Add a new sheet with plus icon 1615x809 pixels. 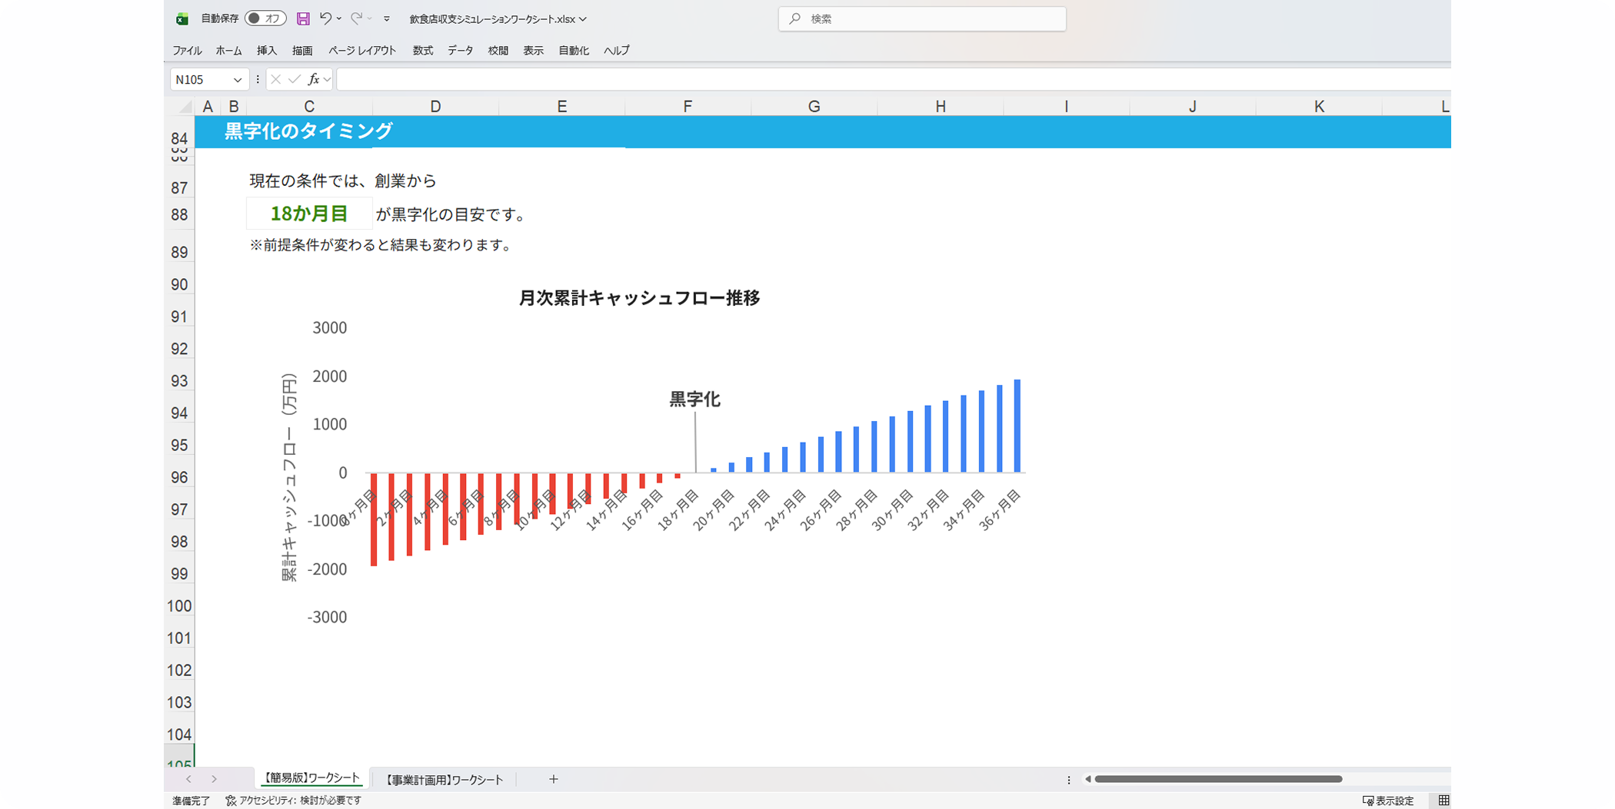[553, 779]
